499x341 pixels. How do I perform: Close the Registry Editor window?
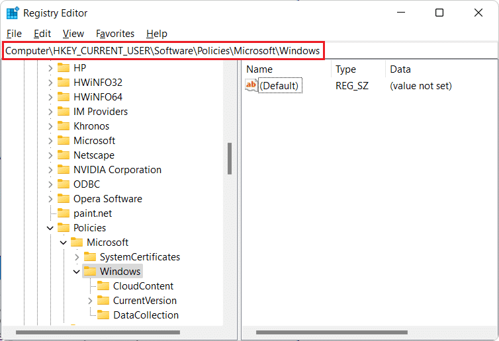[478, 13]
